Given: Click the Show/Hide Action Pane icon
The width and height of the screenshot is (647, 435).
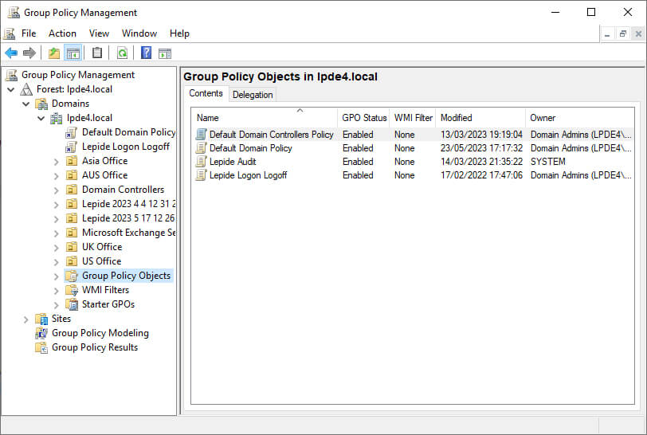Looking at the screenshot, I should (165, 53).
